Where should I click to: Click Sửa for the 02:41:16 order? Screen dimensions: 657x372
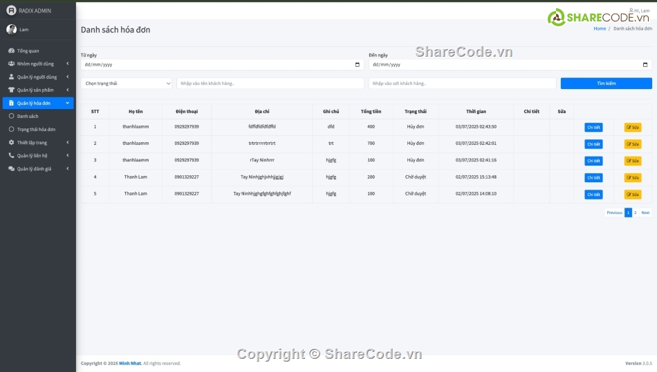[x=633, y=161]
